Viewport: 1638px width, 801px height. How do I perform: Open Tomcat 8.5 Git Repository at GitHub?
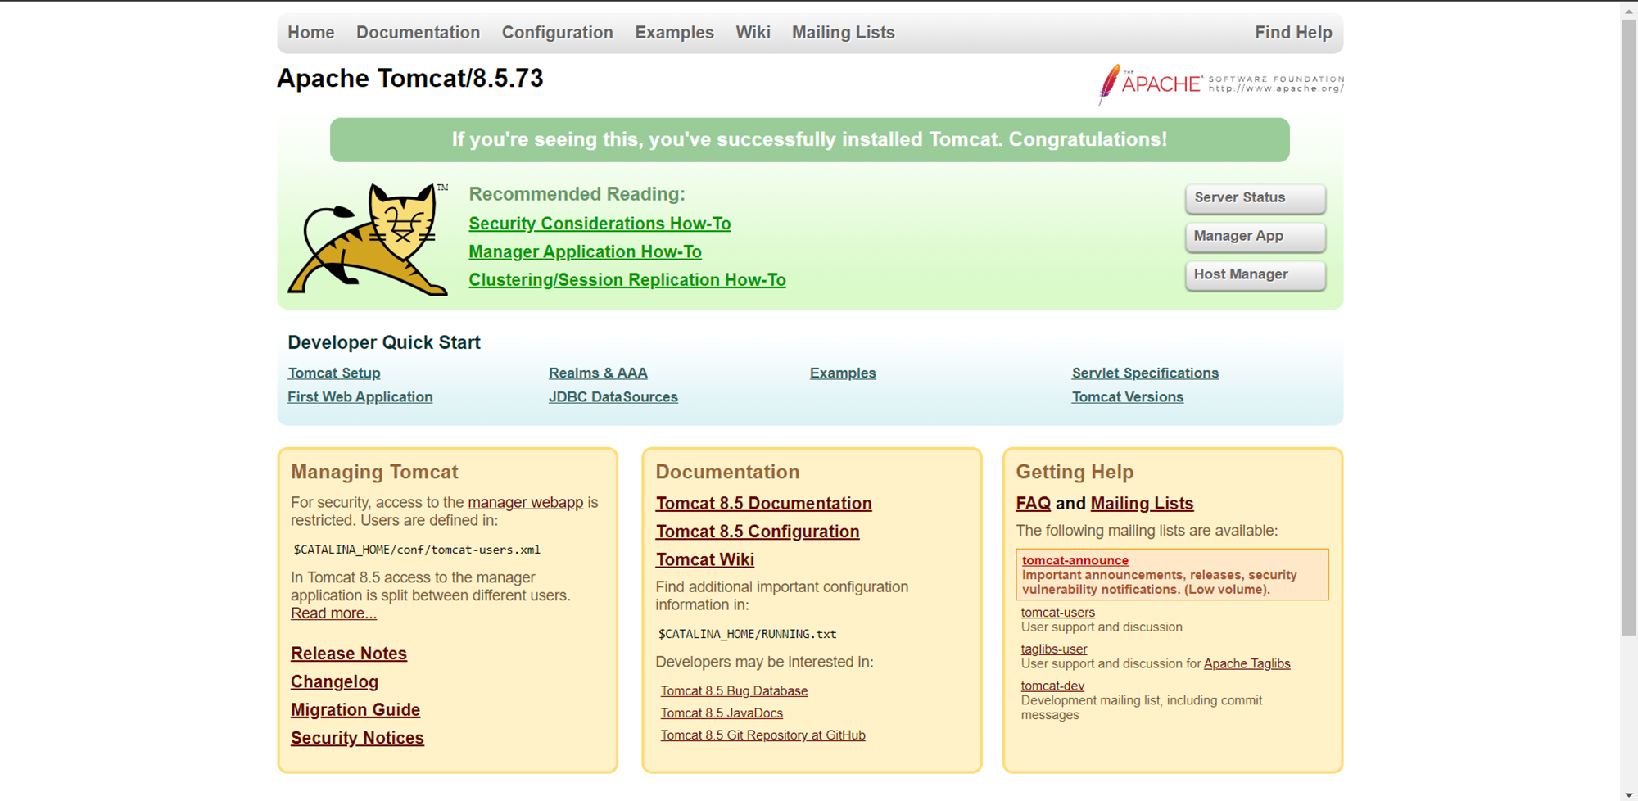pos(762,735)
